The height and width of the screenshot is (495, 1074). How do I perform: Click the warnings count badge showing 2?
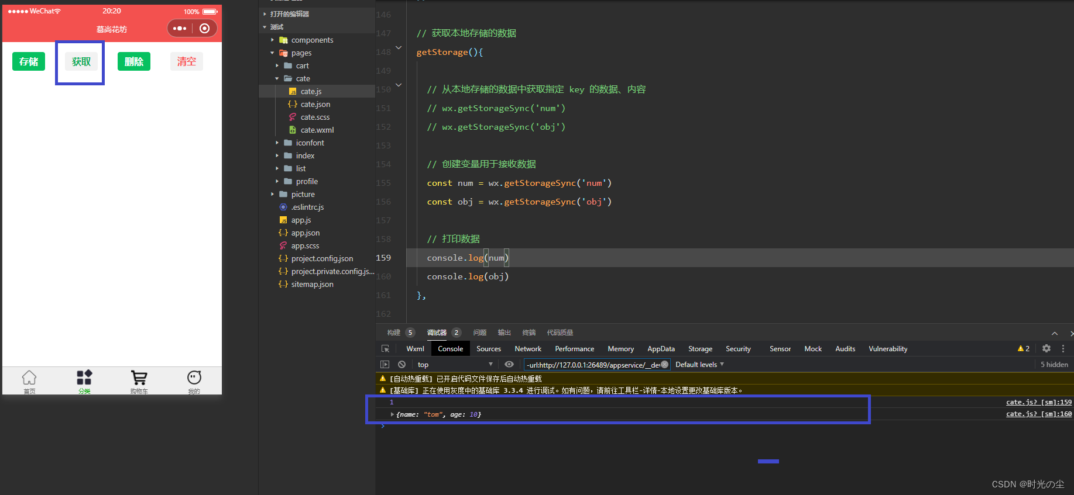coord(1024,348)
